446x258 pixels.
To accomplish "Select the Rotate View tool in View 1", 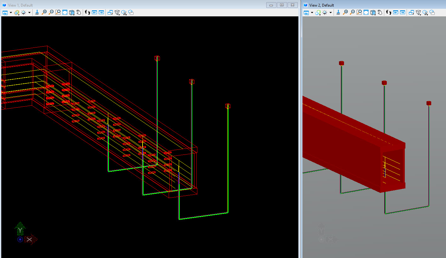I will click(72, 13).
